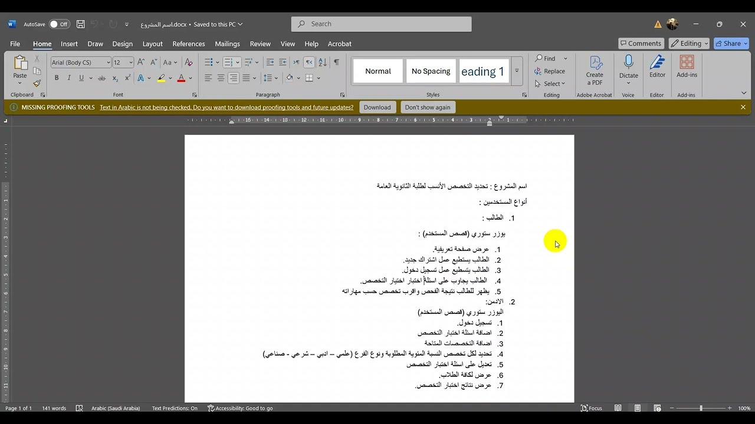This screenshot has height=424, width=755.
Task: Click the Save icon in title bar
Action: pyautogui.click(x=81, y=24)
